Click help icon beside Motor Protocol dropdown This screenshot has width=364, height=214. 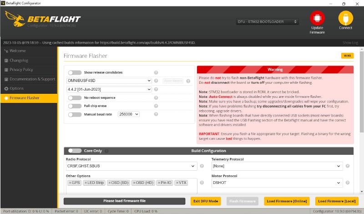[x=348, y=183]
